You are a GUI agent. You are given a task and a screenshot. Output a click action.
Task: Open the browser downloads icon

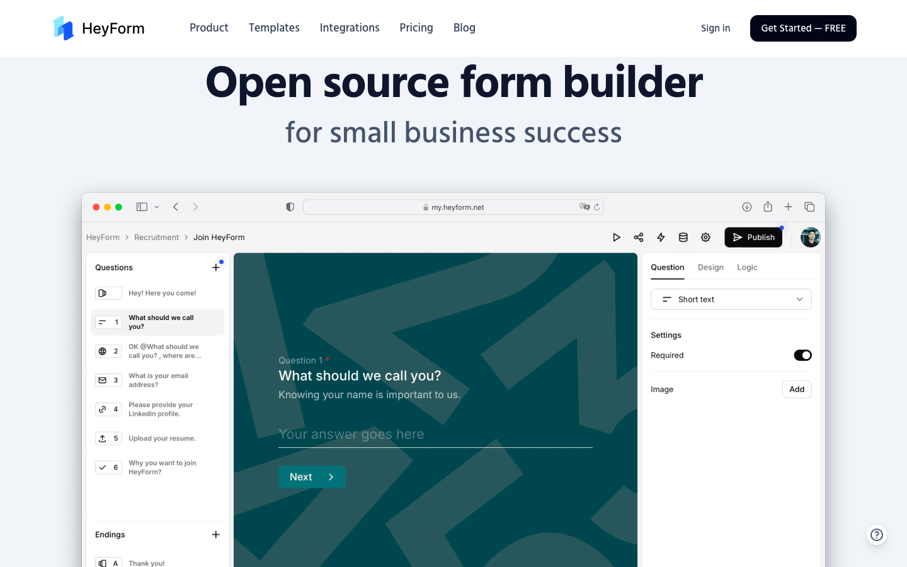coord(746,207)
